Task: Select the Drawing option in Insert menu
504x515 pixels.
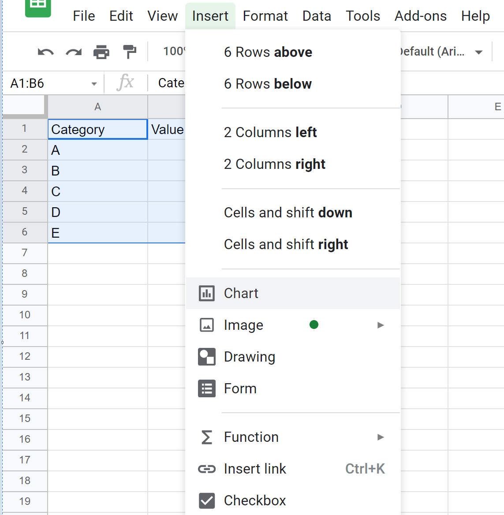Action: pos(250,356)
